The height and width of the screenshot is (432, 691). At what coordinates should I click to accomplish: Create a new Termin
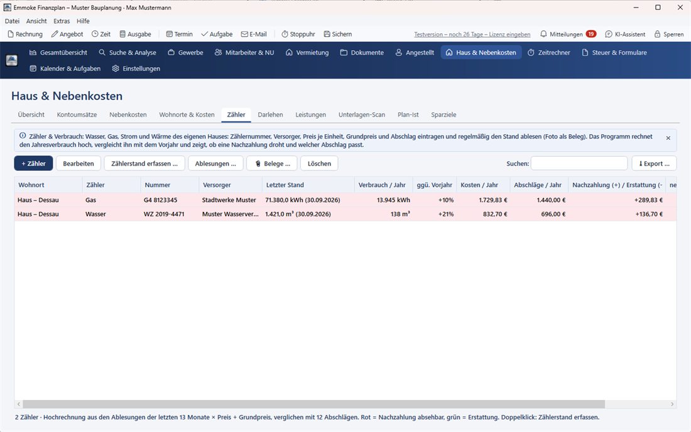point(180,34)
